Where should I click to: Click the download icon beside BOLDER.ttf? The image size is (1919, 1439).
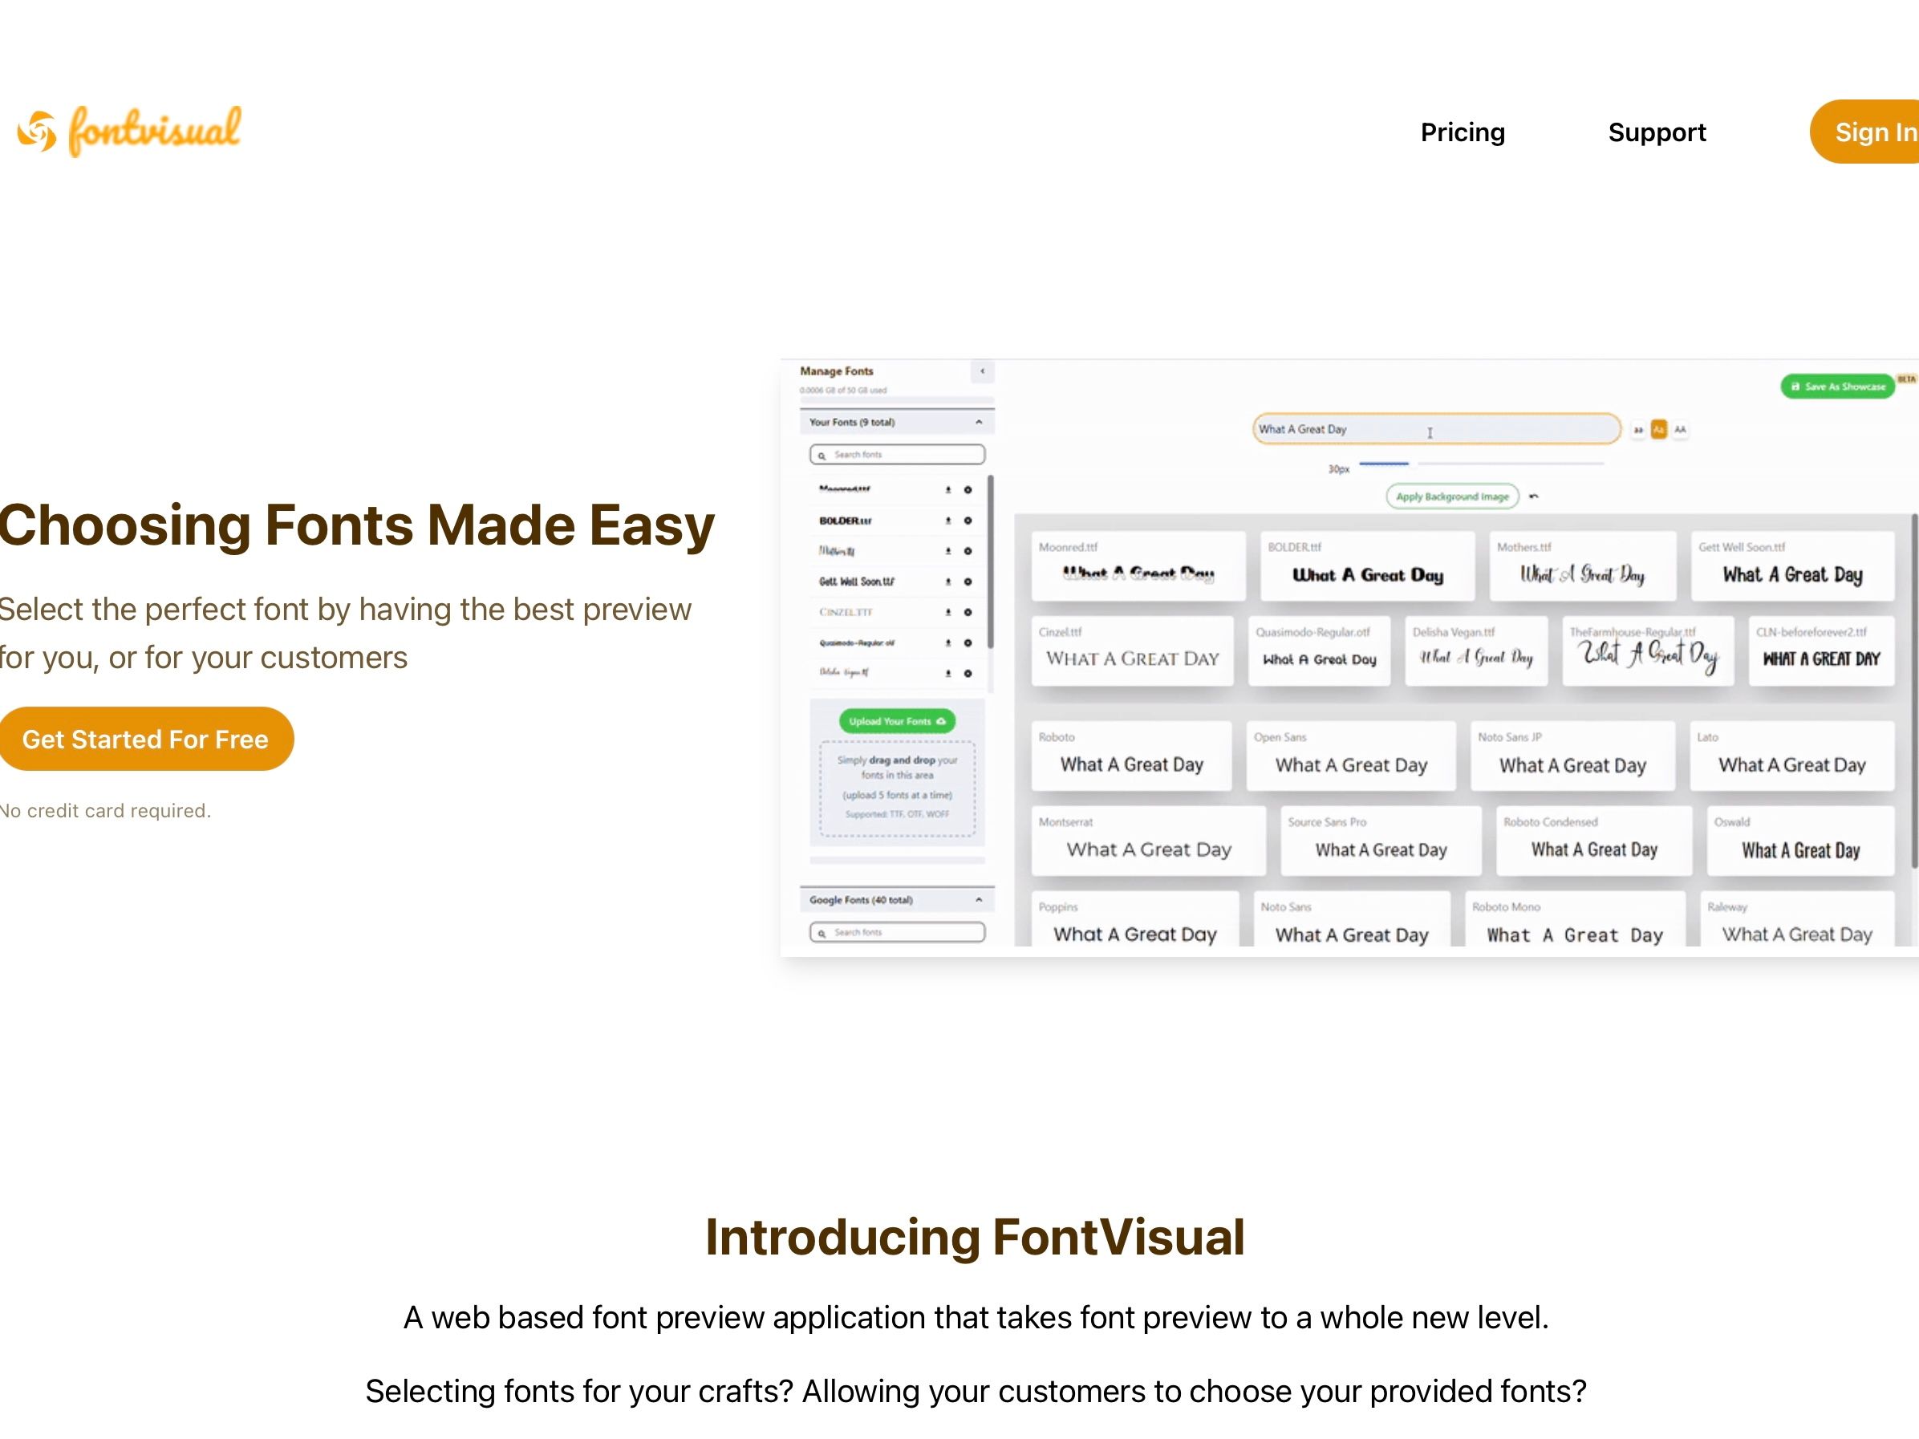(948, 521)
